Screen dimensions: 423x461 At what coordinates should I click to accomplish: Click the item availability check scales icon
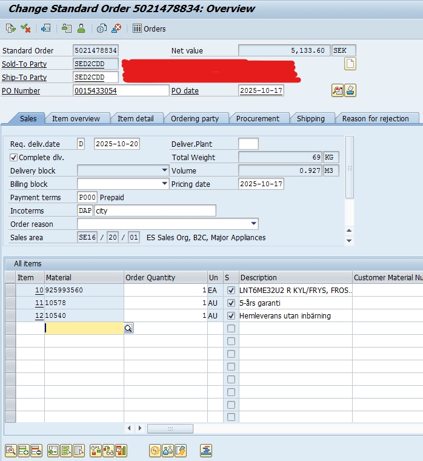click(x=96, y=451)
